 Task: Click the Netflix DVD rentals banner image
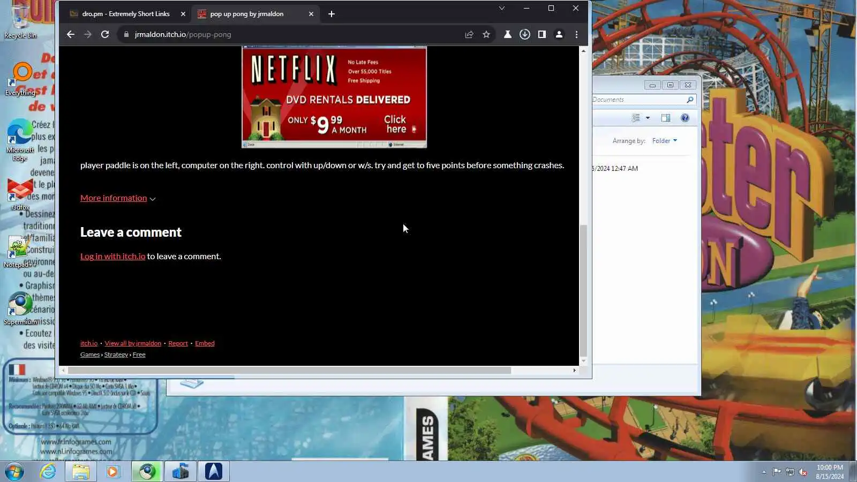pos(334,97)
